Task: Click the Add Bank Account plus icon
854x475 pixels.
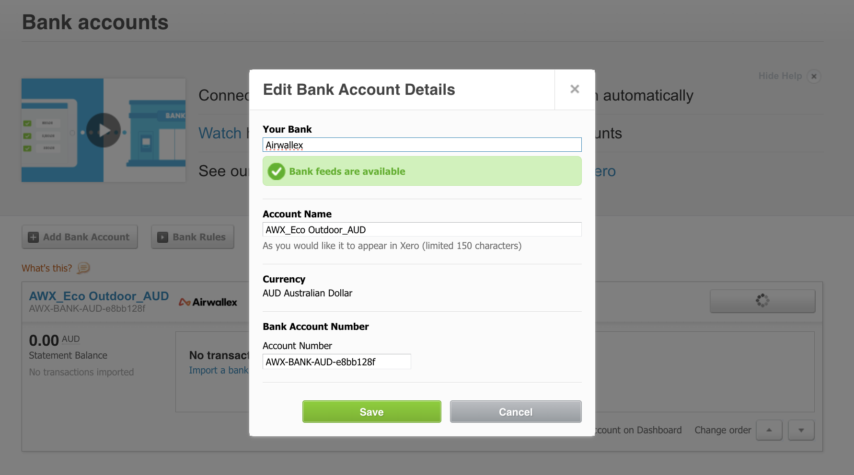Action: point(33,237)
